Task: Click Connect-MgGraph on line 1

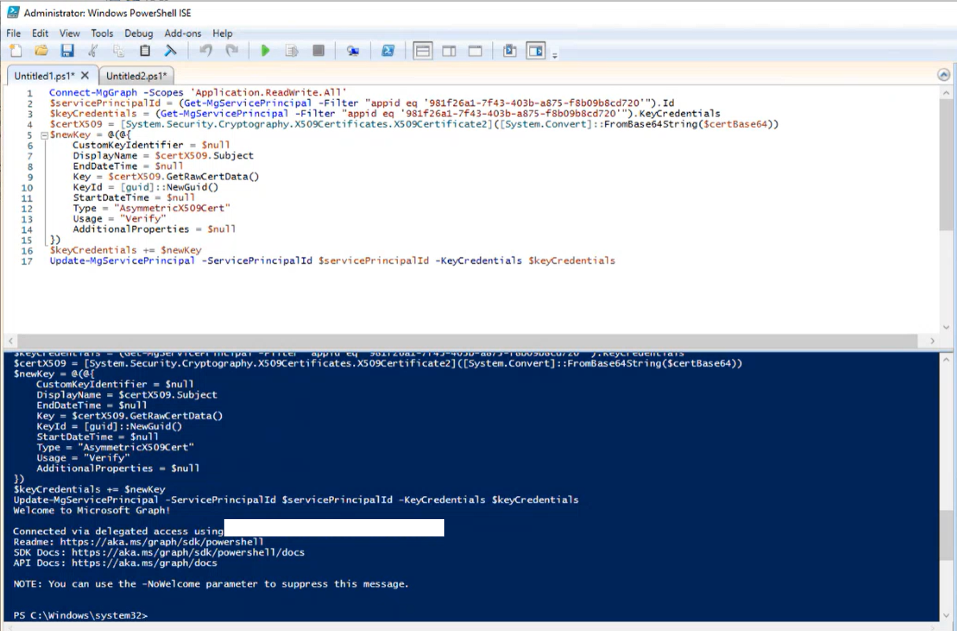Action: click(93, 93)
